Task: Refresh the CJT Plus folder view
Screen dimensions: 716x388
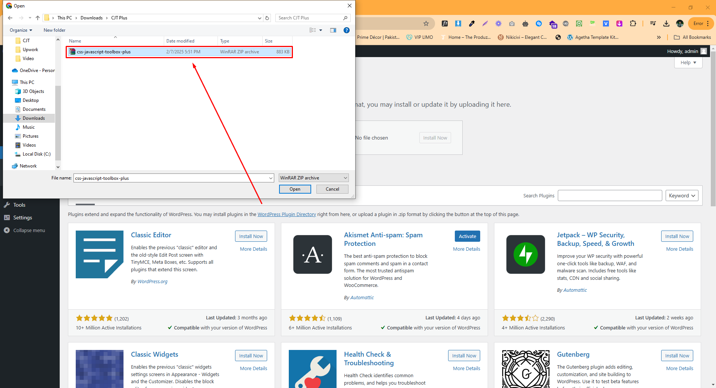Action: pyautogui.click(x=267, y=18)
